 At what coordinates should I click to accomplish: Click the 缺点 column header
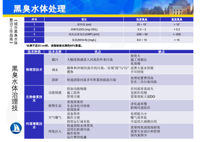pos(162,52)
